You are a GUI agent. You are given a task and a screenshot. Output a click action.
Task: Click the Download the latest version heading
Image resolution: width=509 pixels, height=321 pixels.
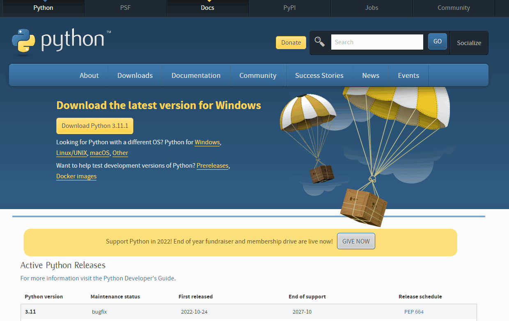click(158, 105)
